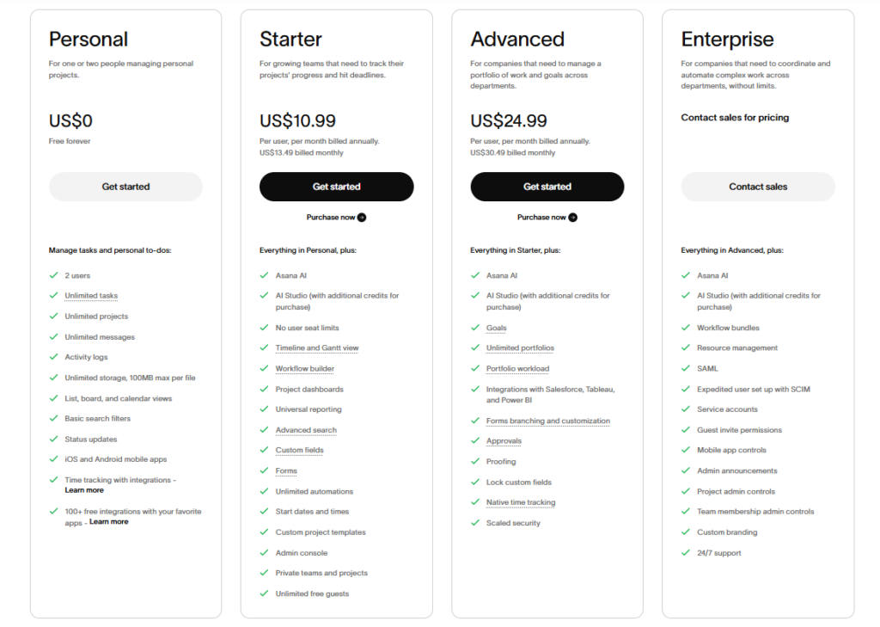Click the checkmark beside SAML under Enterprise
Image resolution: width=880 pixels, height=627 pixels.
686,368
